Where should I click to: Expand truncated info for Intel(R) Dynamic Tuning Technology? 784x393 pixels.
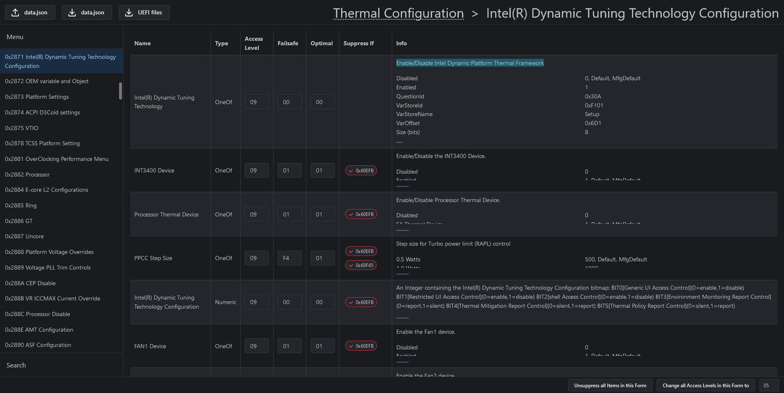(x=399, y=142)
